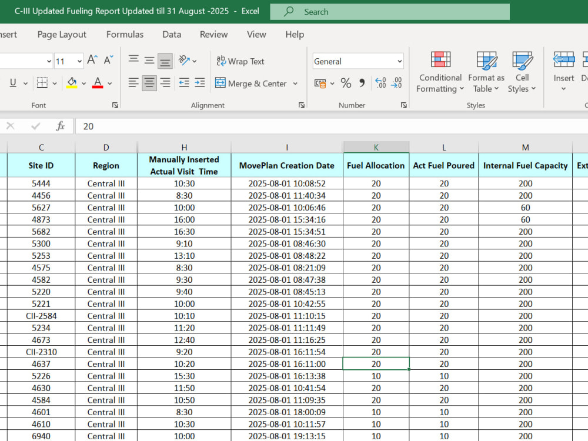This screenshot has width=588, height=441.
Task: Click the formula bar showing 20
Action: [x=332, y=126]
